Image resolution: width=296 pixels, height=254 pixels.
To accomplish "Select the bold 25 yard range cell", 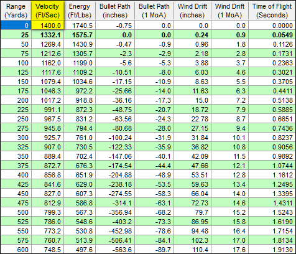I will pyautogui.click(x=16, y=35).
